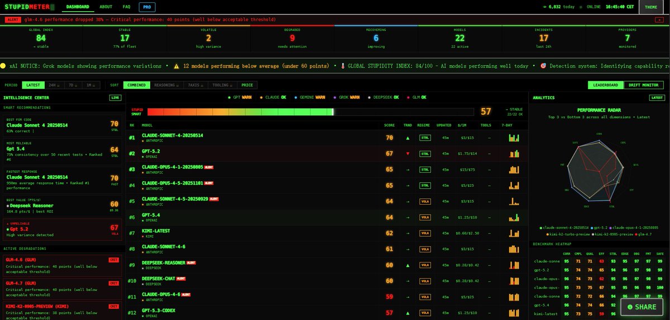Click the PRO button in header
This screenshot has width=670, height=320.
point(147,7)
